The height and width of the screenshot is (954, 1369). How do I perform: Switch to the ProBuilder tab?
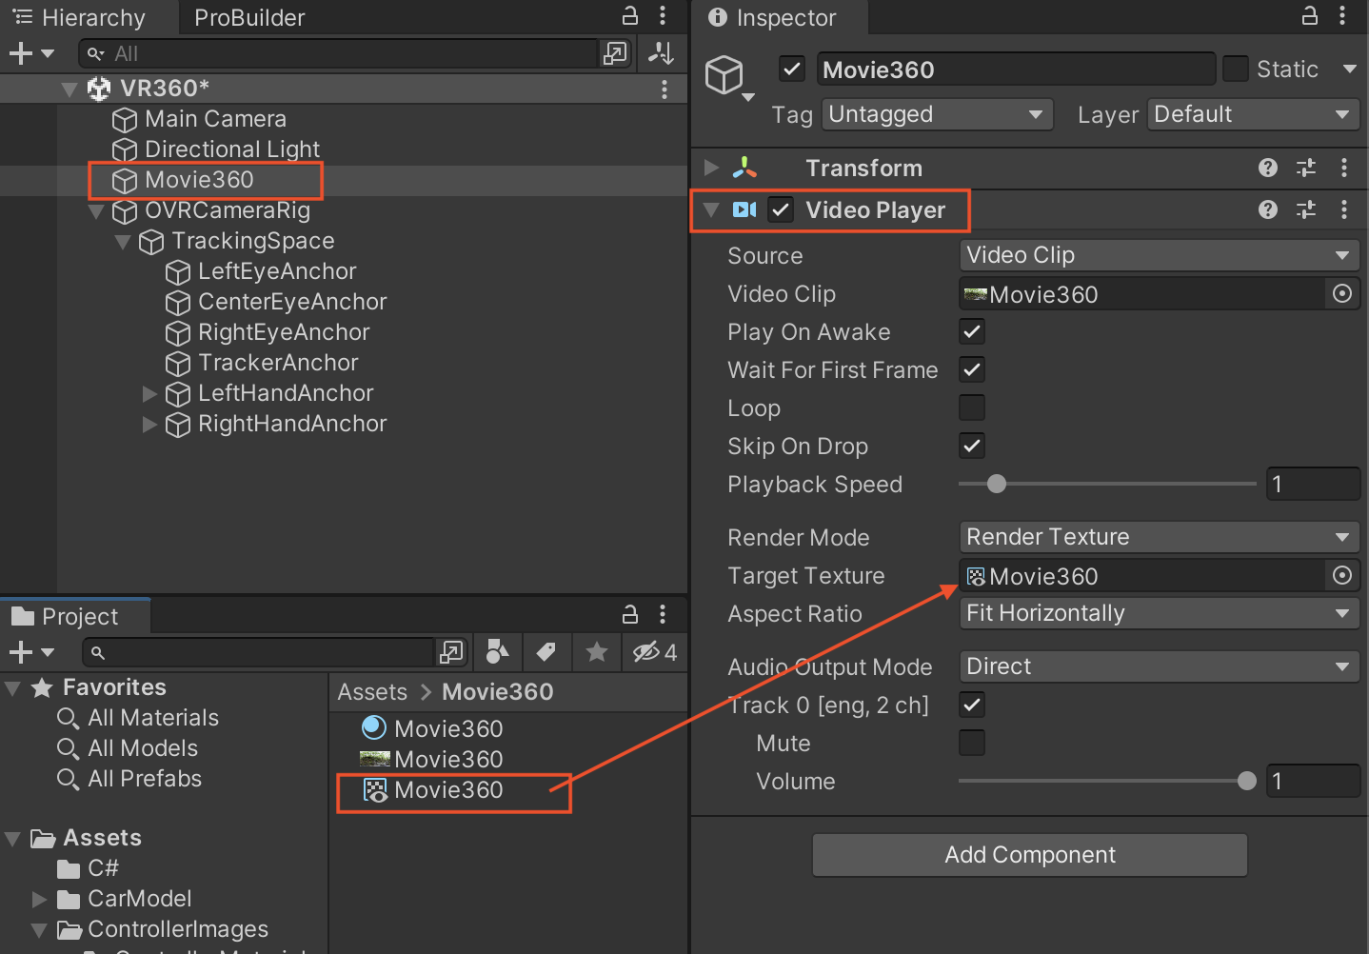pos(249,17)
